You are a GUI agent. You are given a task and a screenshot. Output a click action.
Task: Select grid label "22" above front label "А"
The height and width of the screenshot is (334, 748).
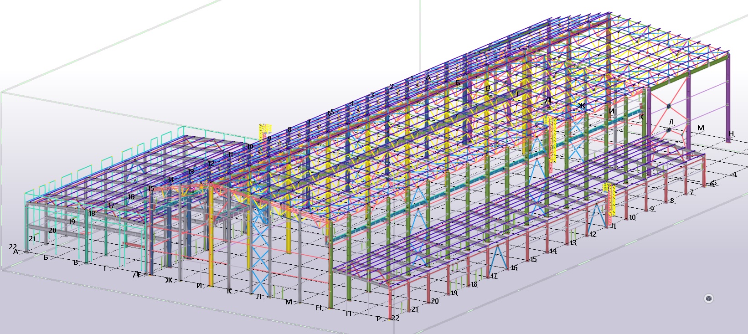[13, 247]
